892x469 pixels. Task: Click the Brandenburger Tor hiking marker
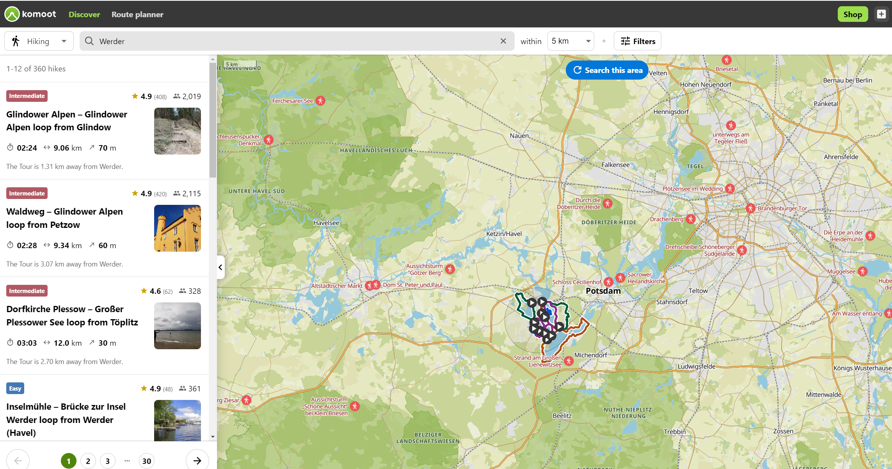(x=750, y=208)
